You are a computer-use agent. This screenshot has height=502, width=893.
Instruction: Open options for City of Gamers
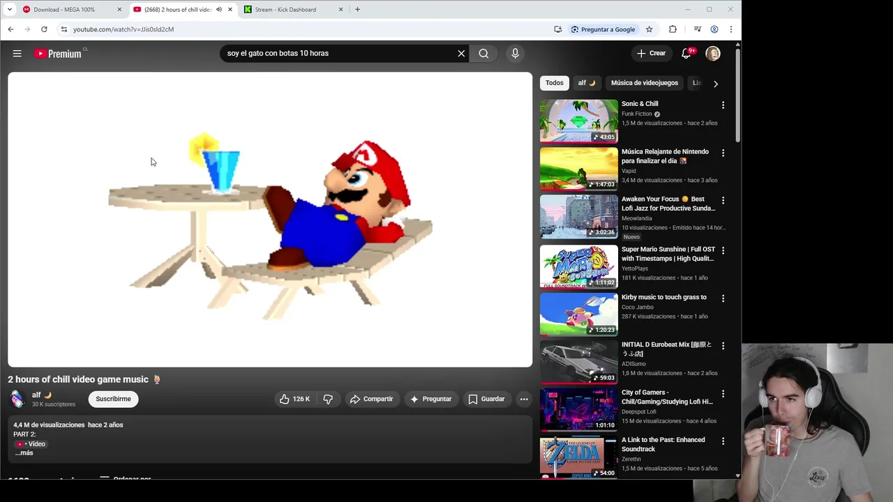[723, 394]
